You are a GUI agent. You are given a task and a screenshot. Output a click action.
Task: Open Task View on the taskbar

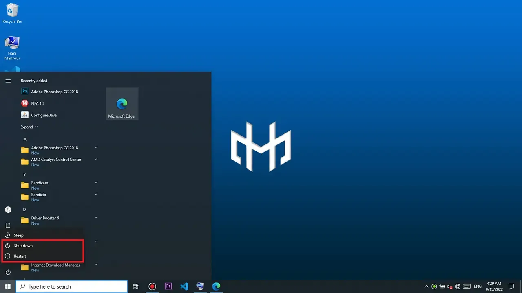136,286
